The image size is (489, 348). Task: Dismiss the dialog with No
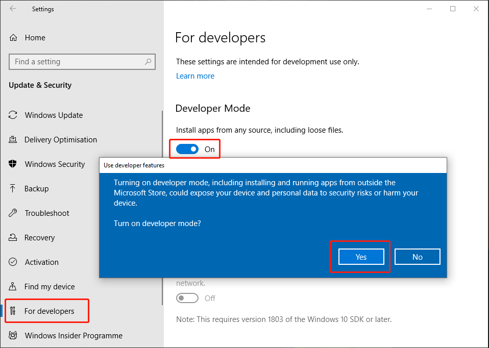coord(417,257)
